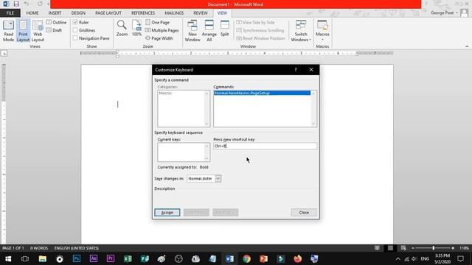The height and width of the screenshot is (265, 472).
Task: Collapse the ribbon
Action: [467, 46]
